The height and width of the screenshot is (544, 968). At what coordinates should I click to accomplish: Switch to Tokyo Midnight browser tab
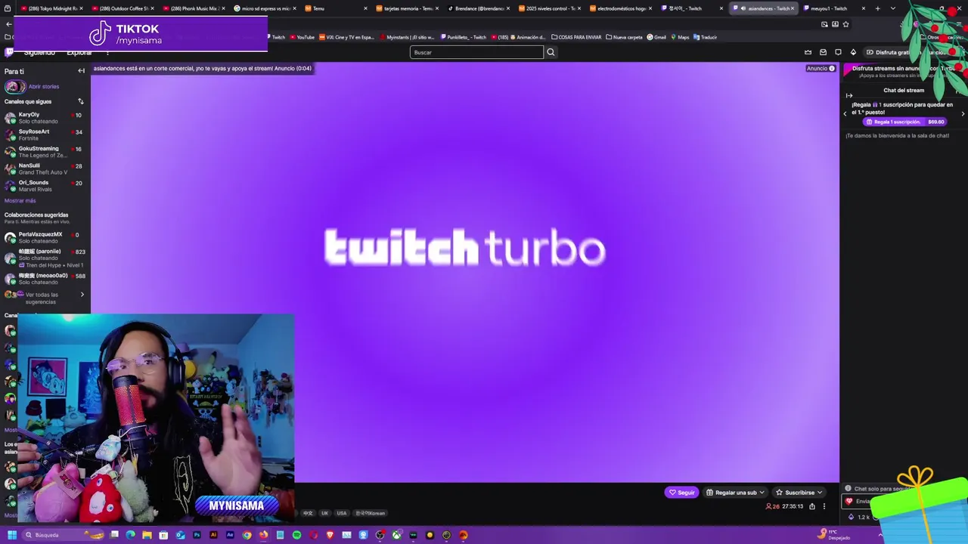click(x=51, y=8)
